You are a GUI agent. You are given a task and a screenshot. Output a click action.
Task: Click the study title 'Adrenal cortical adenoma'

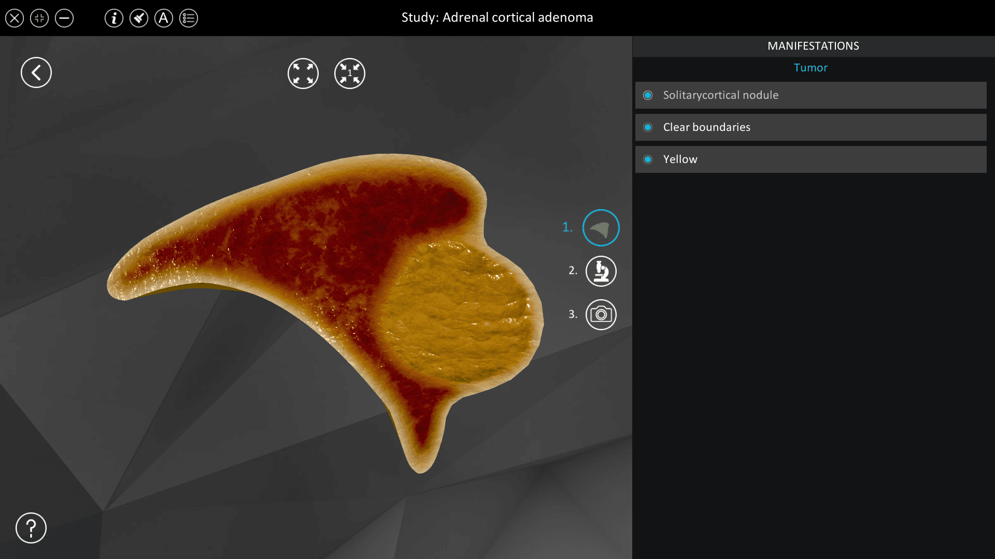click(518, 18)
